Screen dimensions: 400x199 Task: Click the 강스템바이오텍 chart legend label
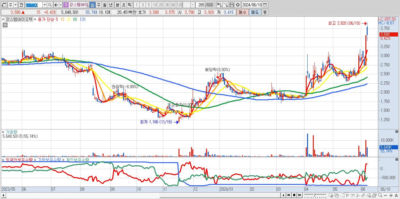tap(19, 19)
